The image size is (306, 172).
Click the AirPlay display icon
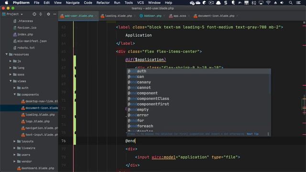pyautogui.click(x=261, y=3)
